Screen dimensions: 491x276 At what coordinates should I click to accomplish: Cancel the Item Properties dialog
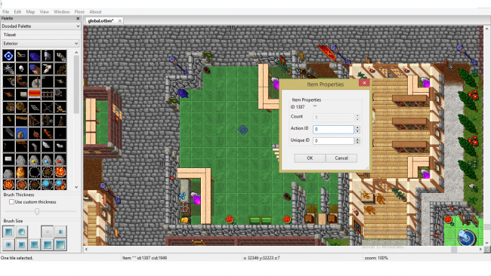click(341, 158)
